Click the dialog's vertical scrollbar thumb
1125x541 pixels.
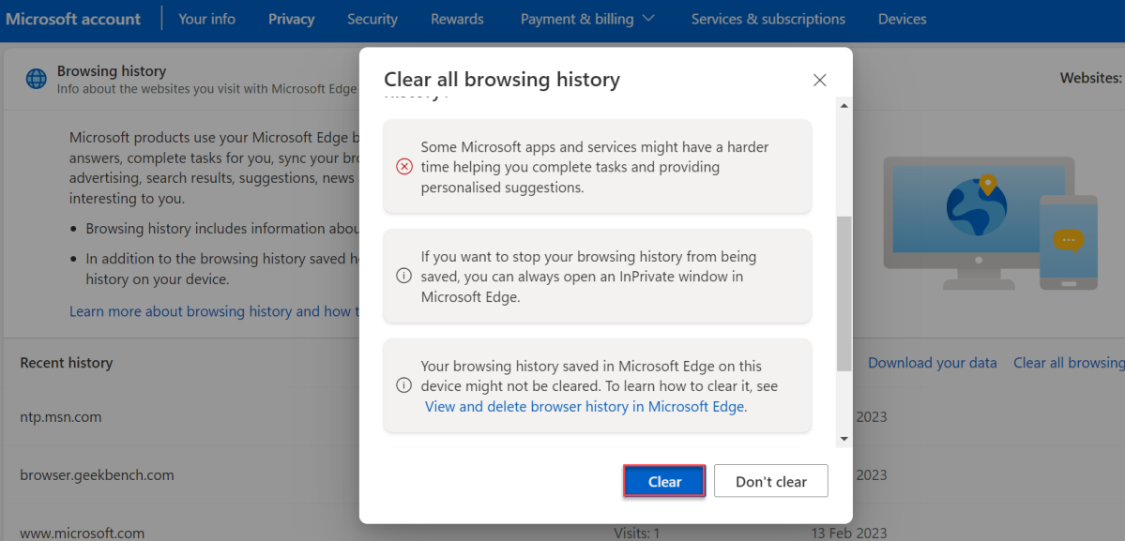tap(844, 293)
